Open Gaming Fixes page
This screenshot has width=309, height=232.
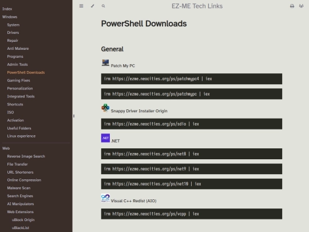[x=18, y=81]
